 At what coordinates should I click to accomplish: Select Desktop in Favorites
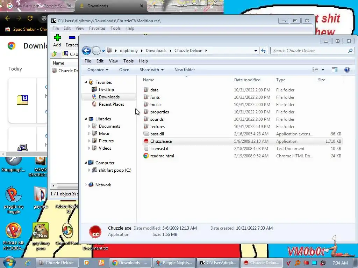[106, 90]
